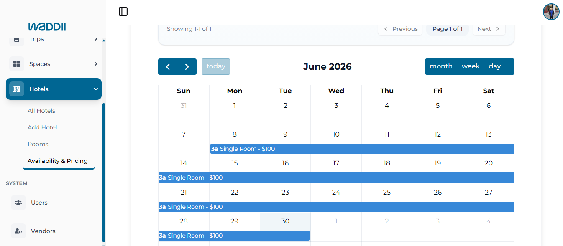Screen dimensions: 563x246
Task: Expand the Spaces menu chevron
Action: (x=95, y=64)
